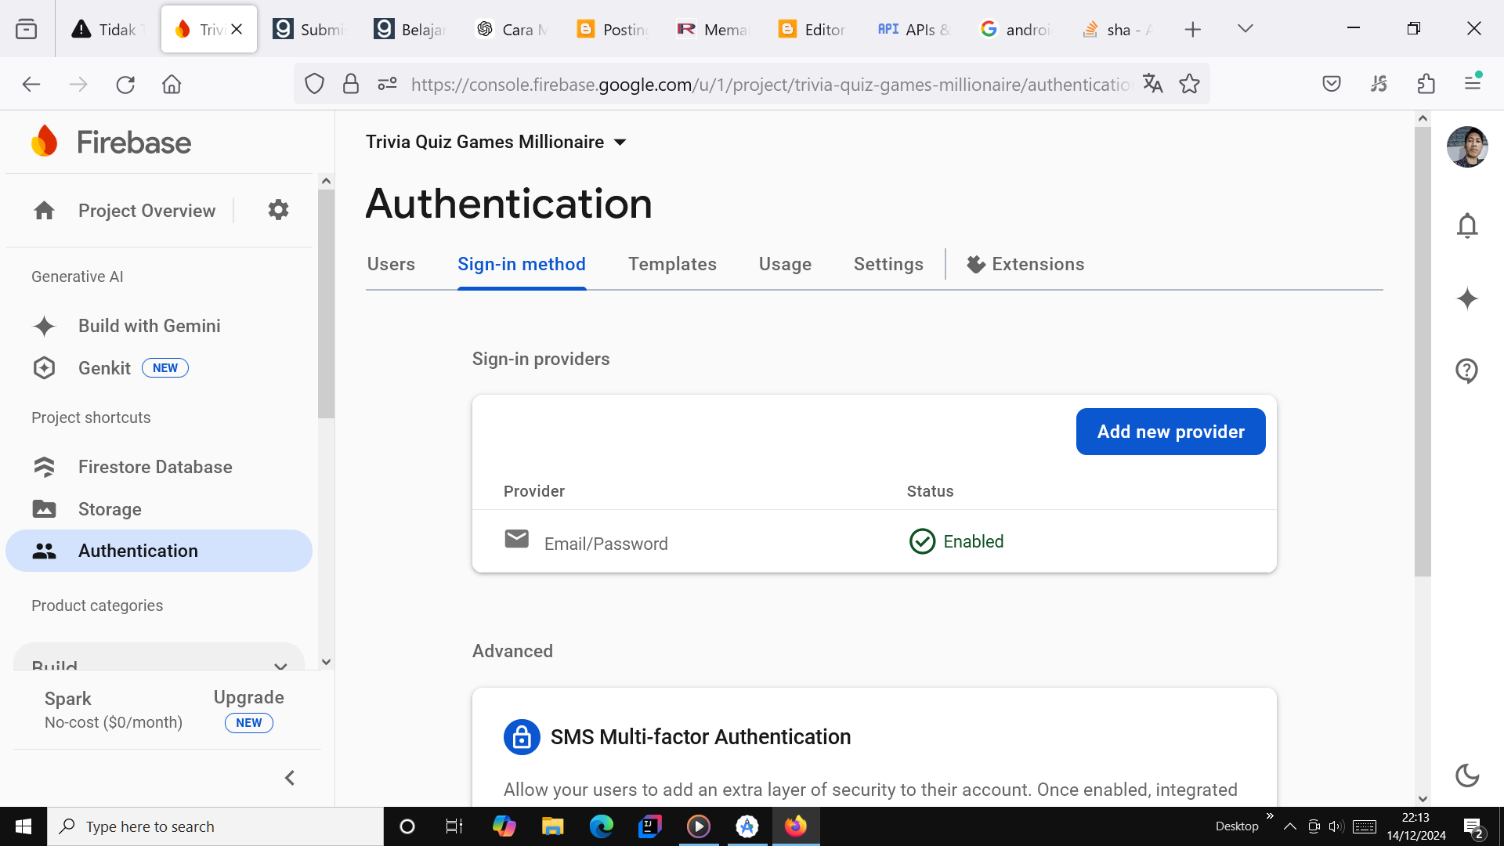List all tabs dropdown arrow
The height and width of the screenshot is (846, 1504).
click(1245, 29)
